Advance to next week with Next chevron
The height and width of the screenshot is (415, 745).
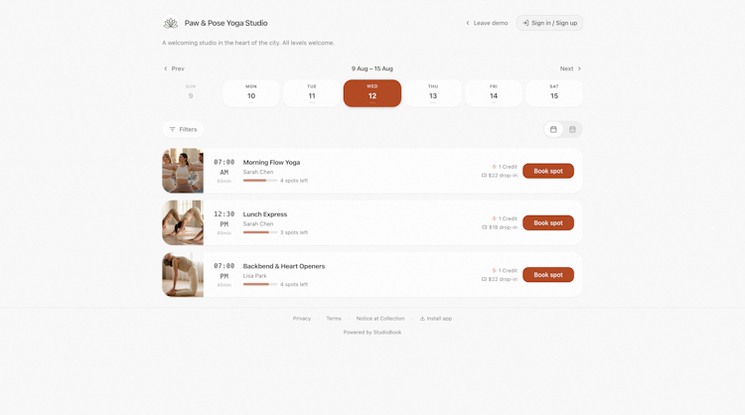(x=579, y=69)
